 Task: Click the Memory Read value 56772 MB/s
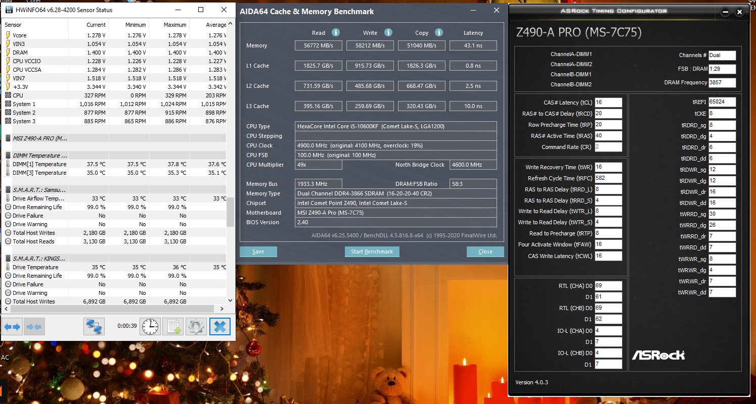318,45
